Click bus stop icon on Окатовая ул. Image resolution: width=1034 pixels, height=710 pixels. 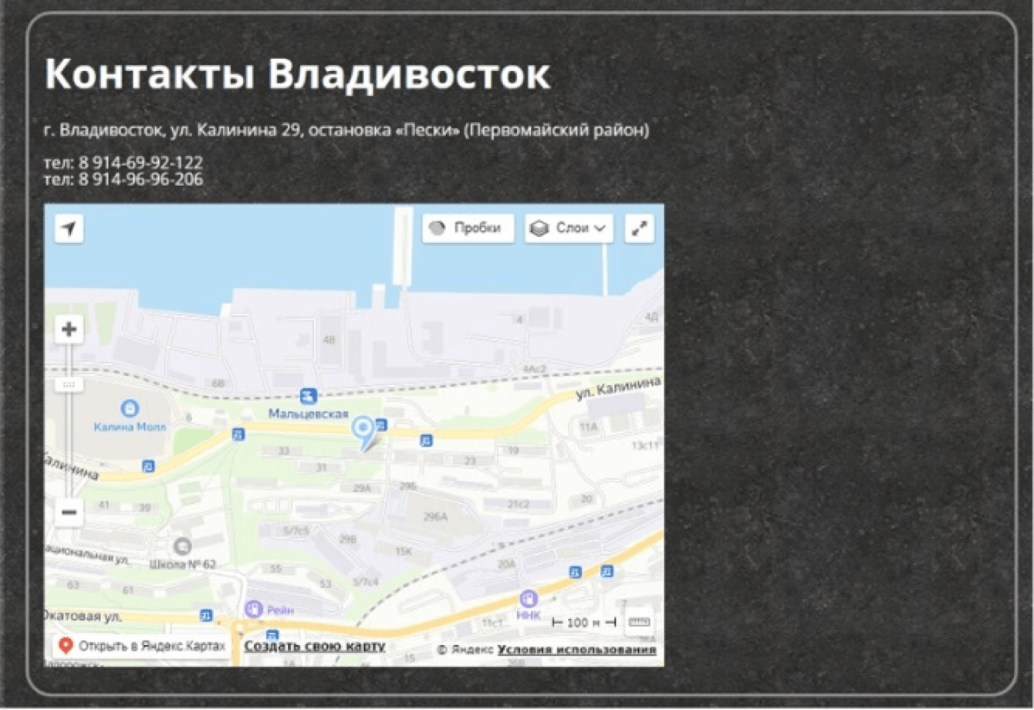[x=206, y=615]
